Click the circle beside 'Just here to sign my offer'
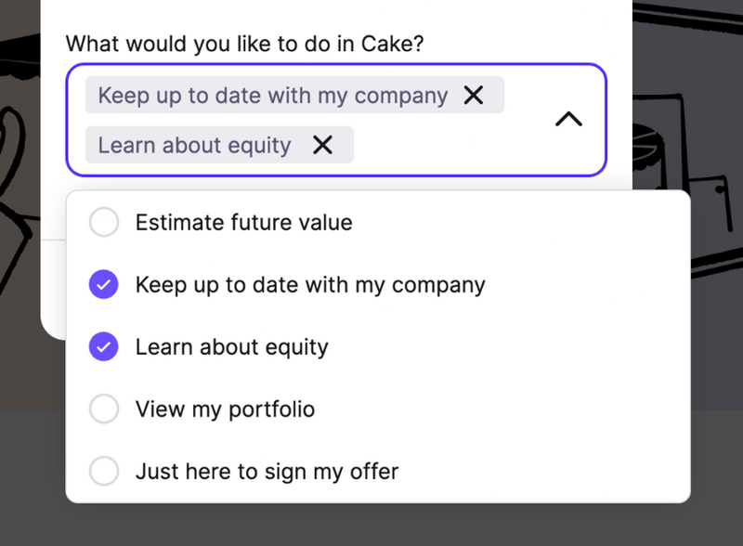 point(103,471)
